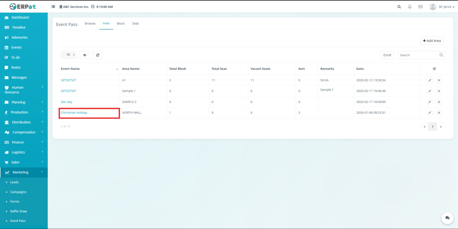Image resolution: width=458 pixels, height=229 pixels.
Task: Click delete icon for A1 area row
Action: click(x=439, y=80)
